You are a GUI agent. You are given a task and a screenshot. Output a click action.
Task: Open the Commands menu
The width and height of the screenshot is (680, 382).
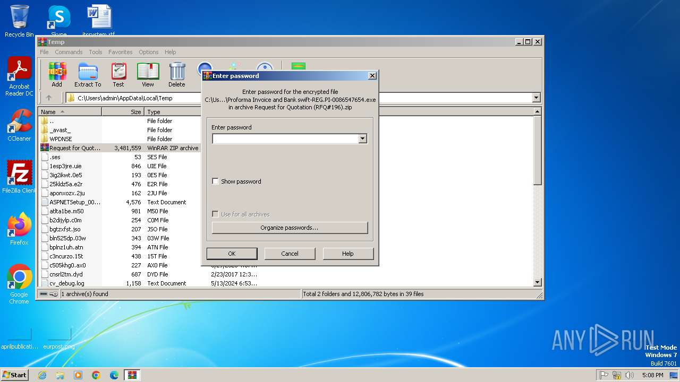tap(69, 52)
